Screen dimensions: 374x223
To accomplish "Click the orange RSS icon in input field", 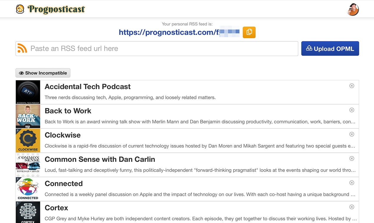I will [x=22, y=48].
